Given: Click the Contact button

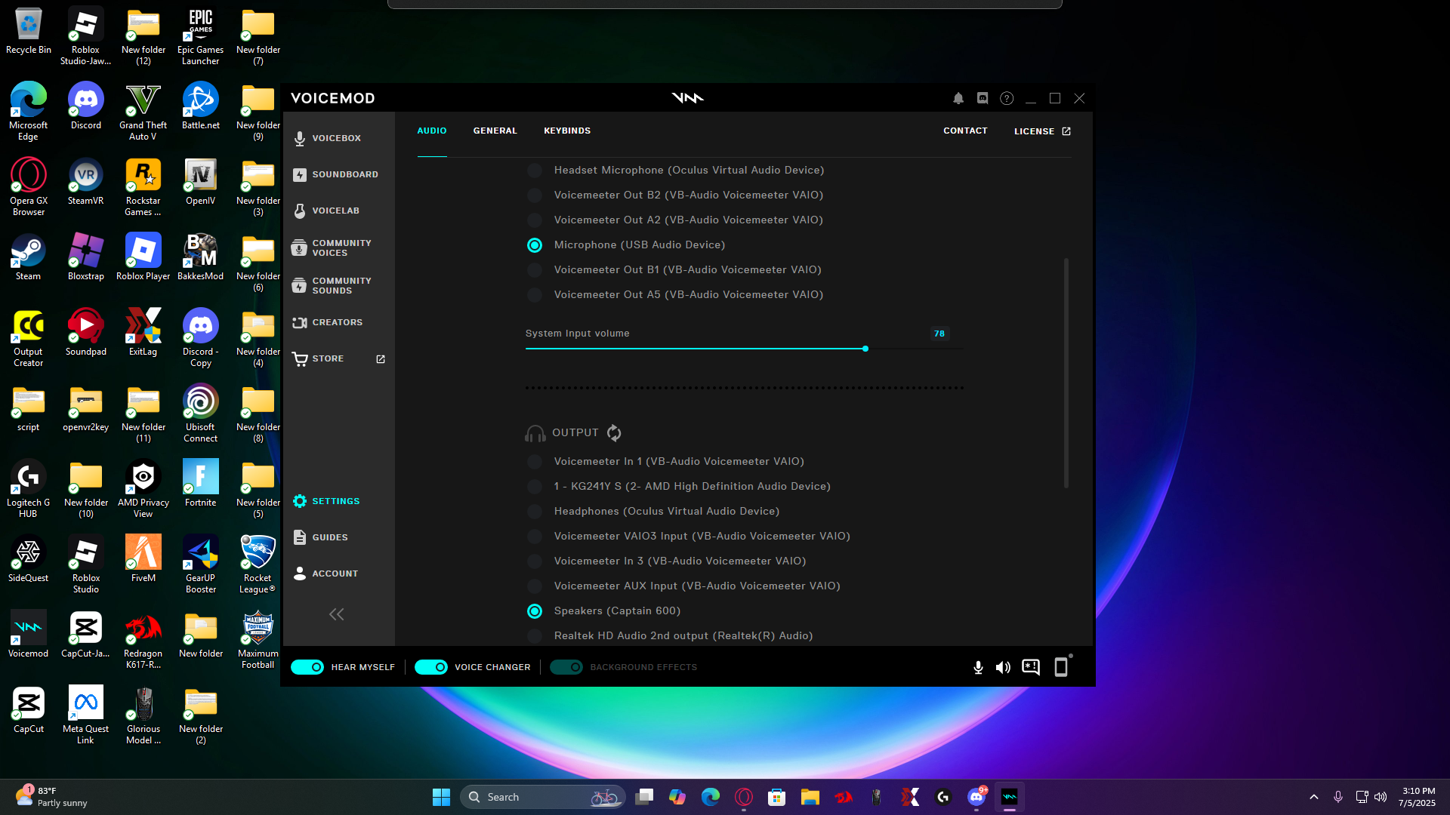Looking at the screenshot, I should tap(965, 131).
